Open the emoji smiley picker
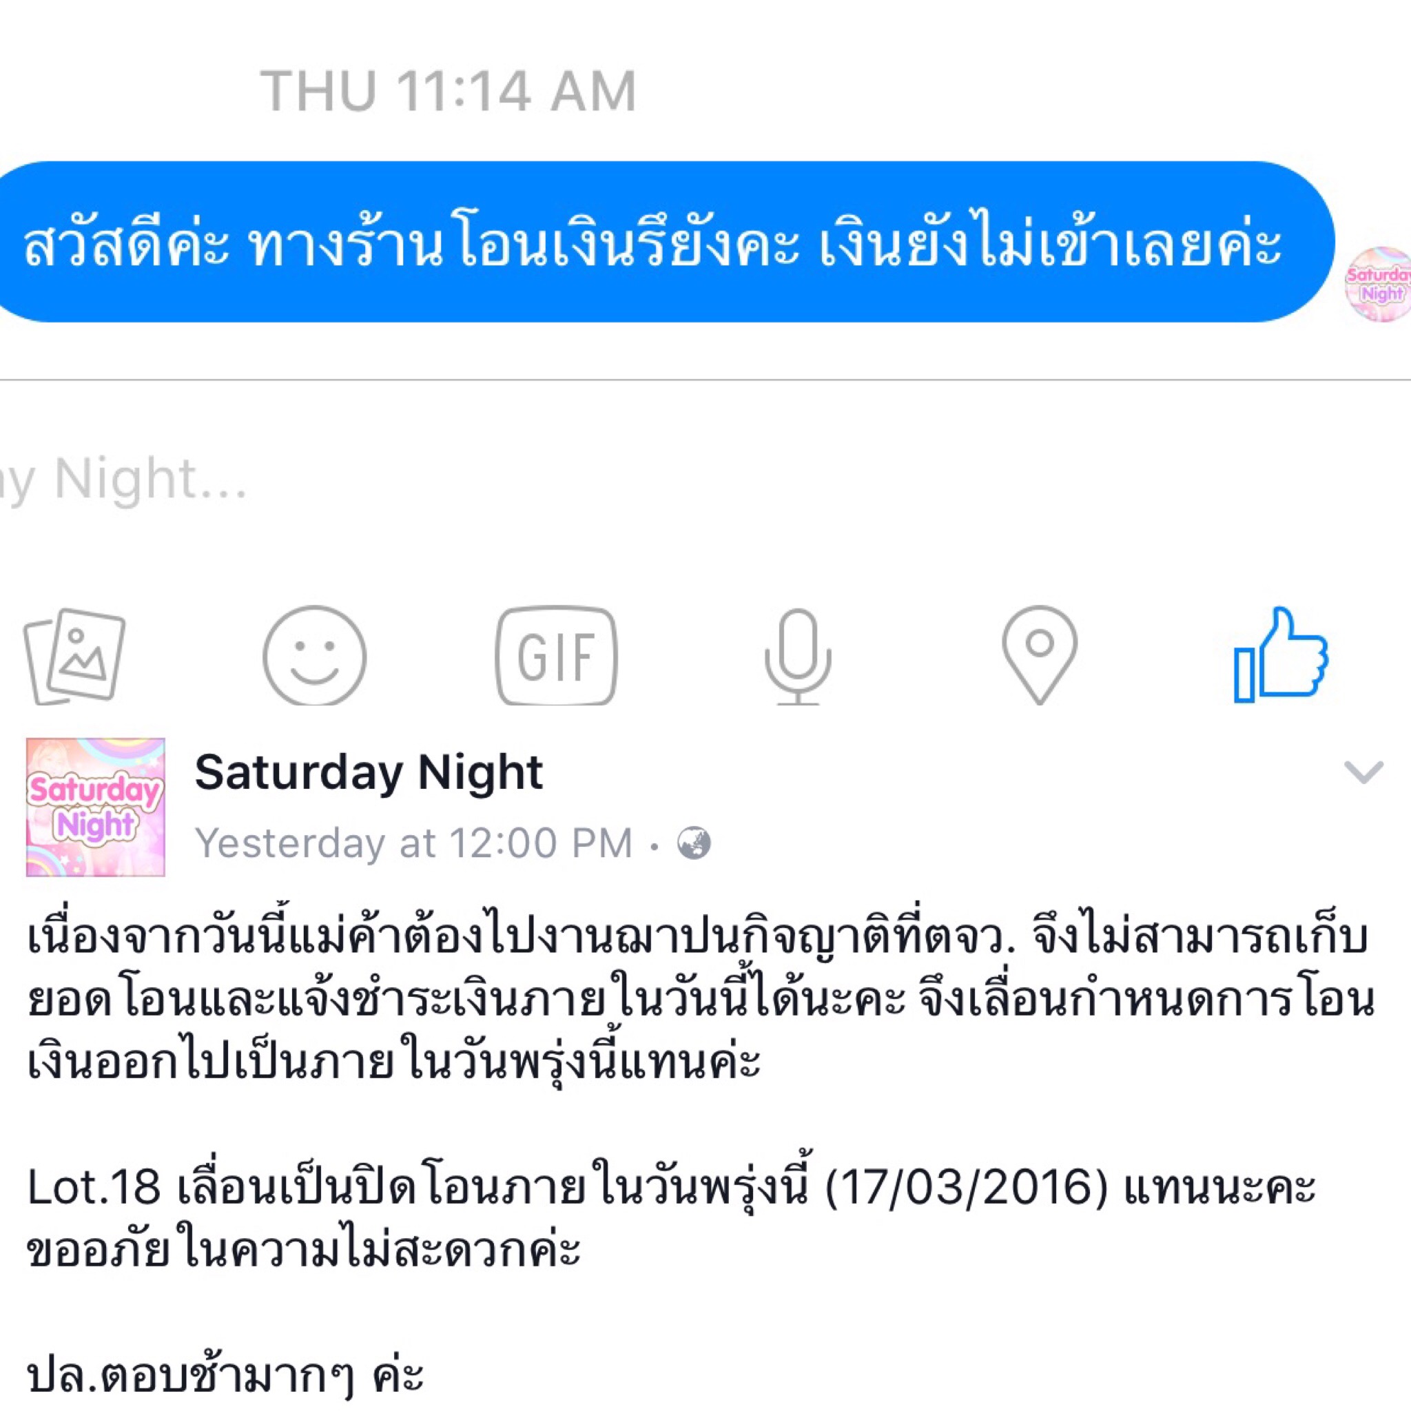This screenshot has height=1411, width=1411. pyautogui.click(x=315, y=655)
